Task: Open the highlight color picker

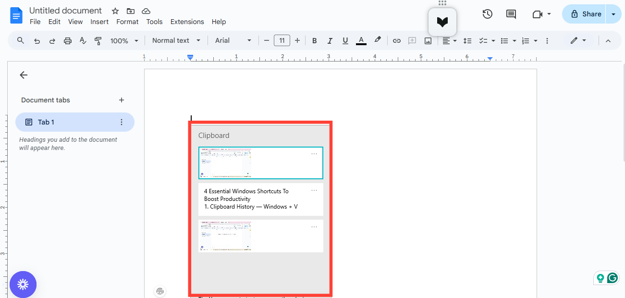Action: [378, 40]
